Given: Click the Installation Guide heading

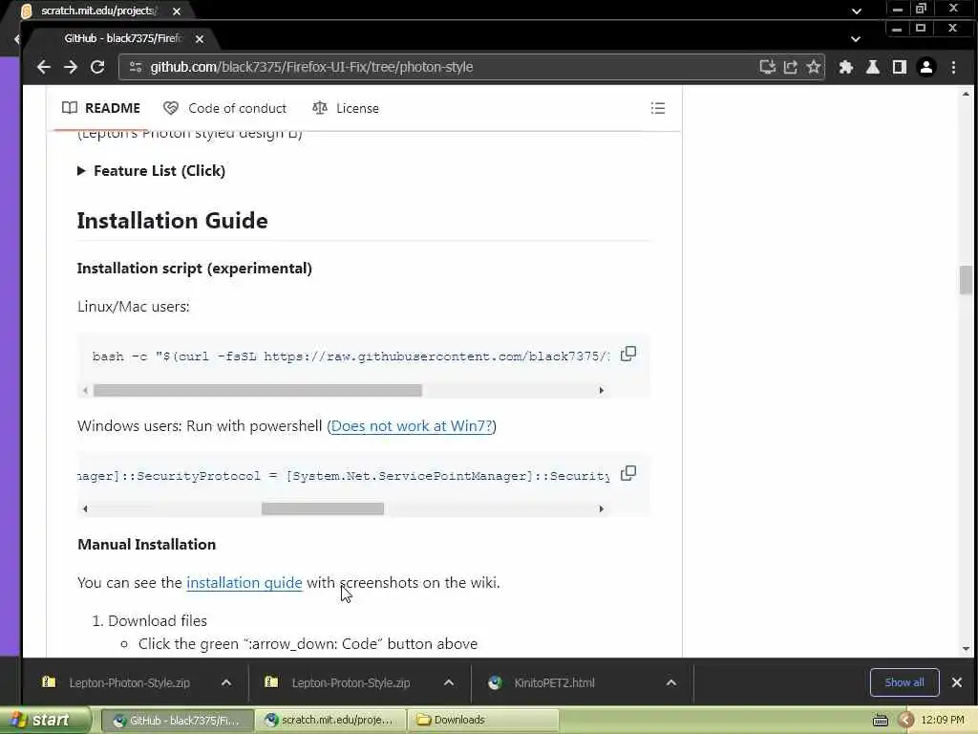Looking at the screenshot, I should tap(173, 221).
